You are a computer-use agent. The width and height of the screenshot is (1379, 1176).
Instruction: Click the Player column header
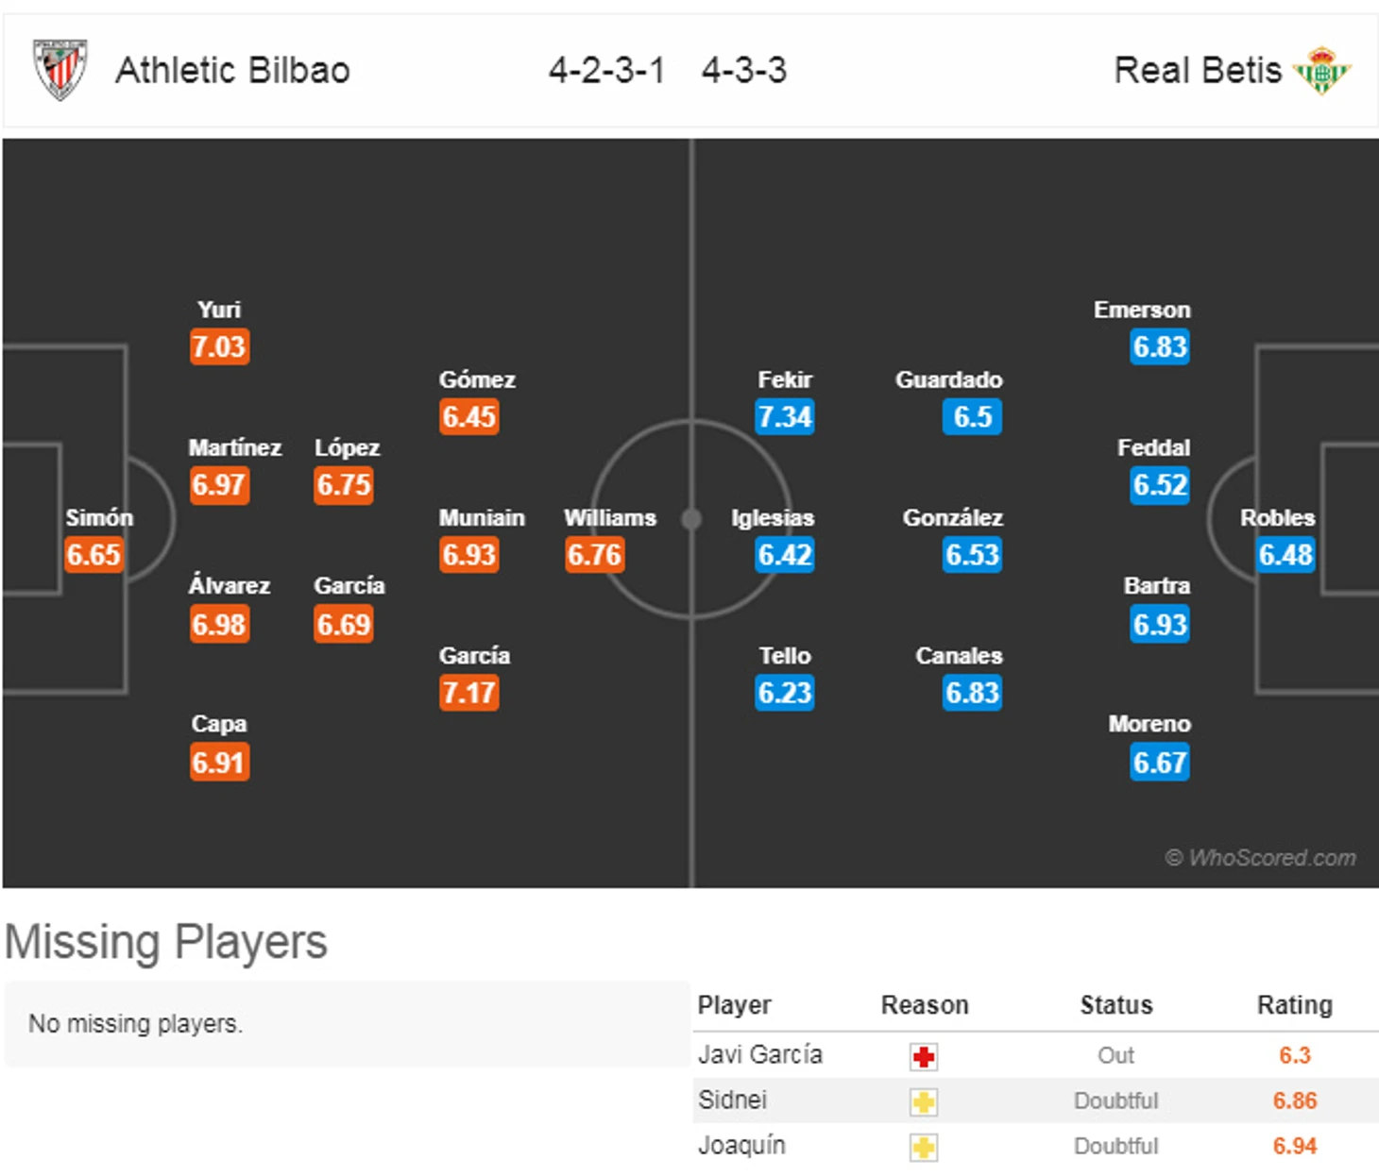pyautogui.click(x=734, y=1005)
